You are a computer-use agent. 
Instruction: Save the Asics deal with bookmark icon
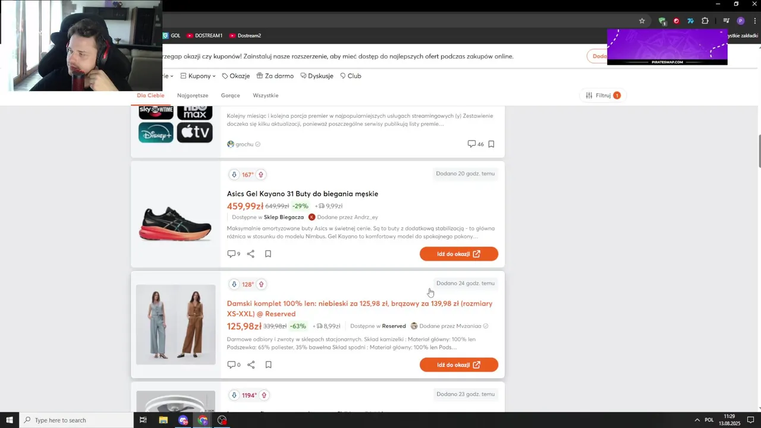point(268,254)
